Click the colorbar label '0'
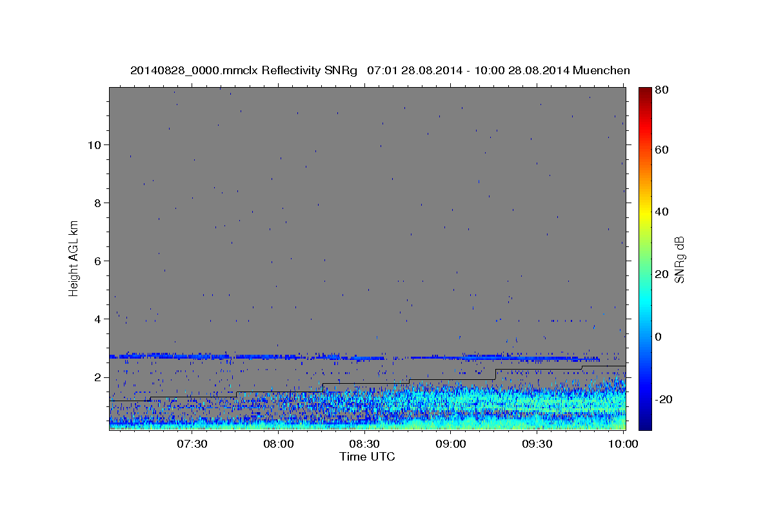 (659, 337)
